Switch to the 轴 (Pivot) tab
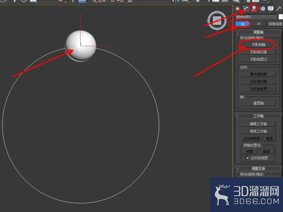The width and height of the screenshot is (283, 212). 243,24
